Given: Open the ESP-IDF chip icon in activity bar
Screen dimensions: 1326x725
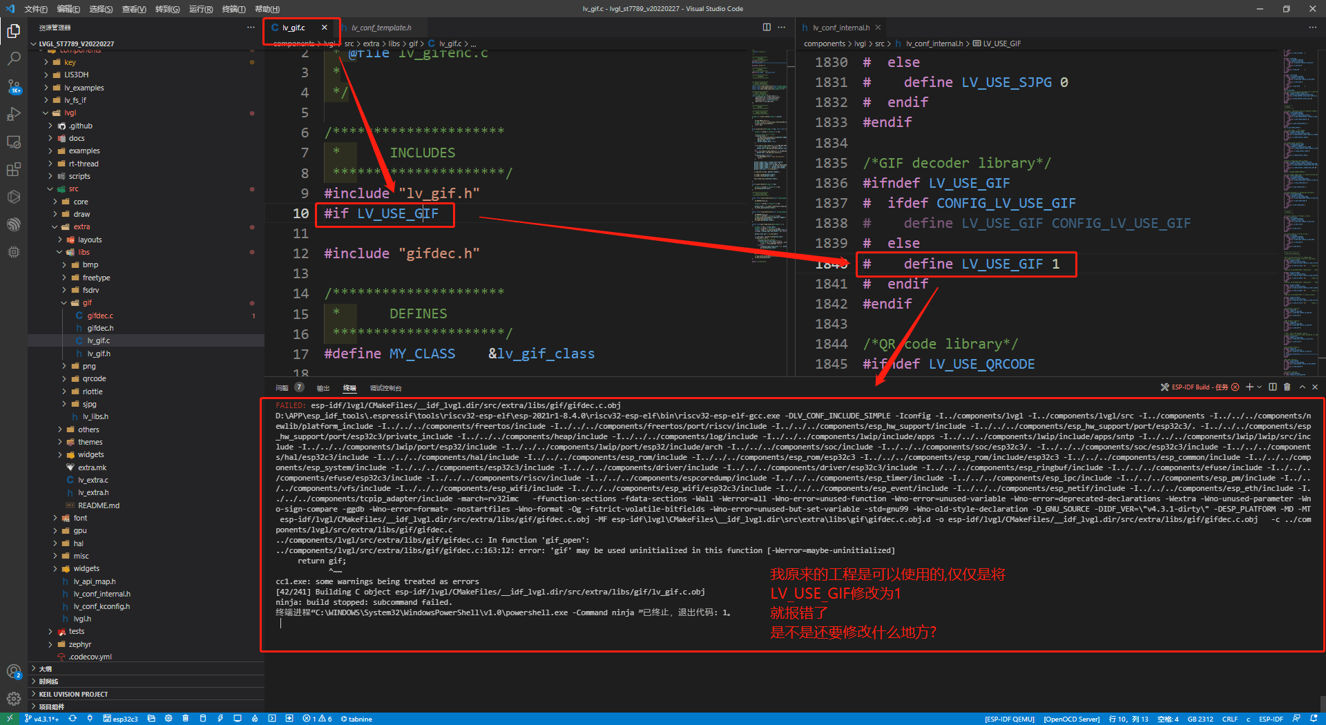Looking at the screenshot, I should coord(14,251).
